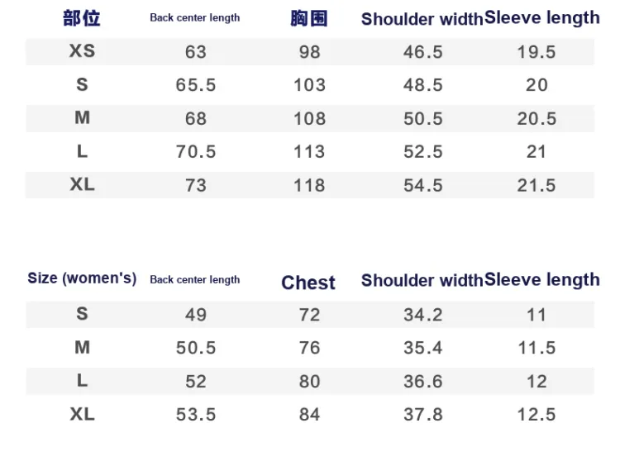Click the women's sleeve length value 12.5
Screen dimensions: 620x466
click(x=537, y=415)
